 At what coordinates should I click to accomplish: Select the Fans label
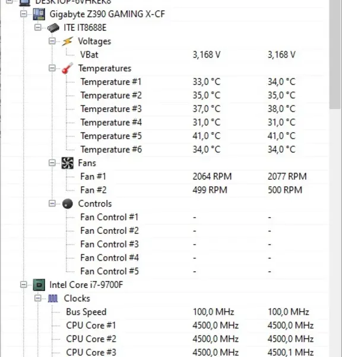point(87,163)
